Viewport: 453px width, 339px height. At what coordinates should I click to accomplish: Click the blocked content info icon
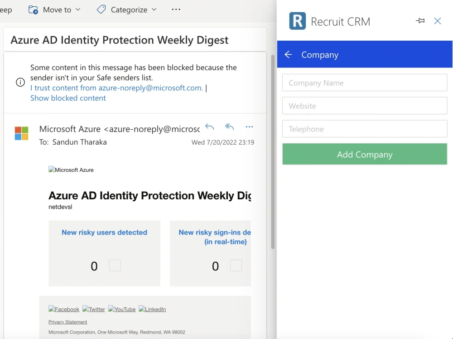[x=20, y=82]
